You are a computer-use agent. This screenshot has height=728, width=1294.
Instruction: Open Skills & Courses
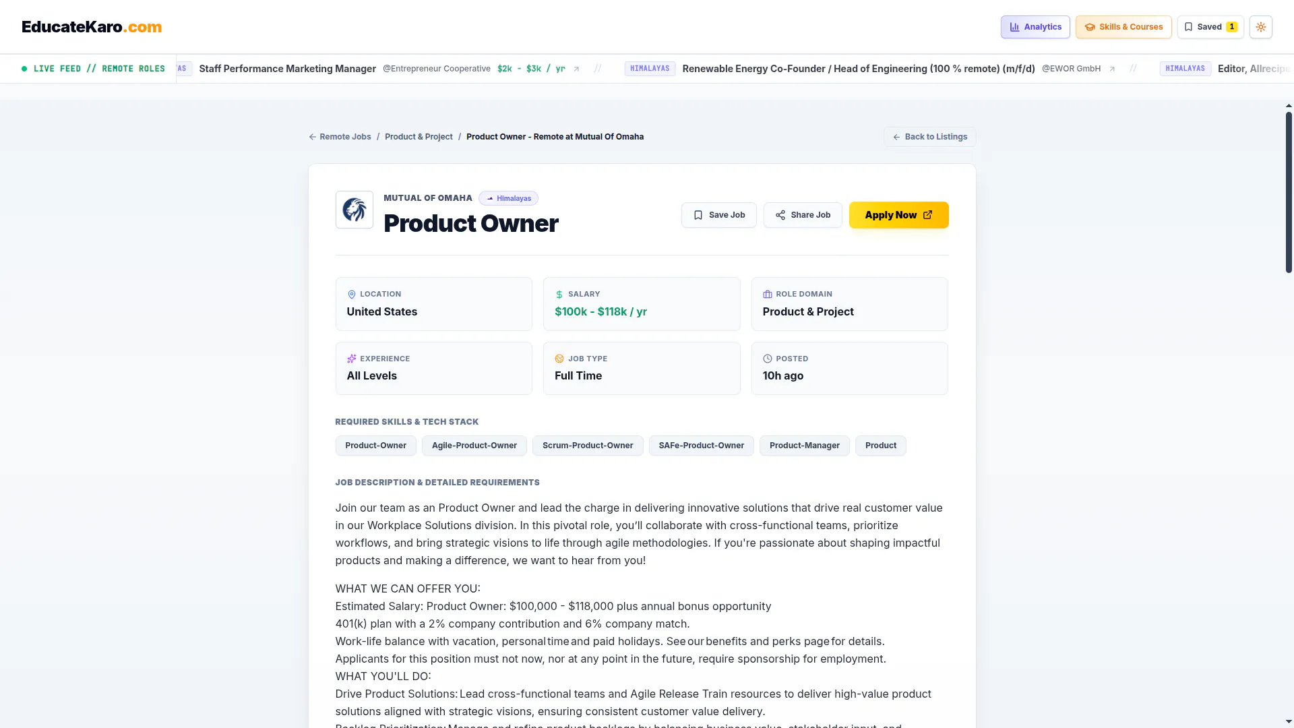click(x=1123, y=27)
